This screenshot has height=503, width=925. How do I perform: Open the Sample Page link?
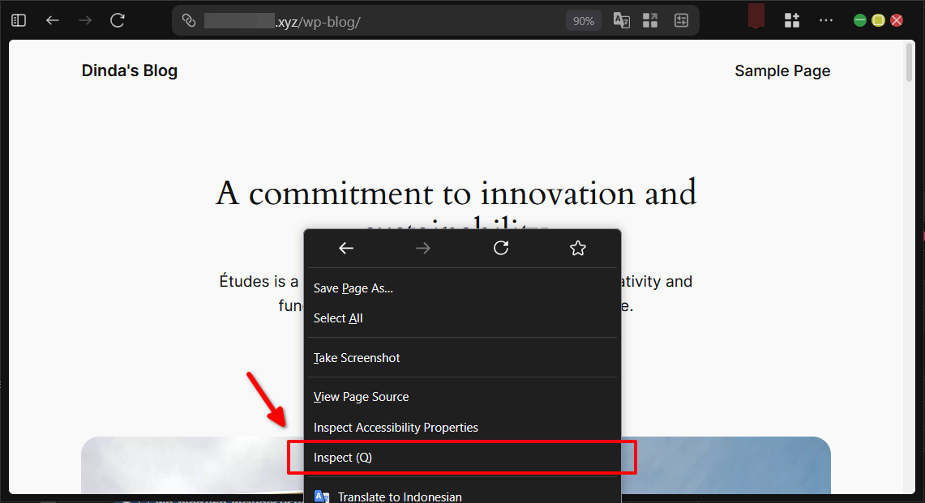click(x=782, y=70)
